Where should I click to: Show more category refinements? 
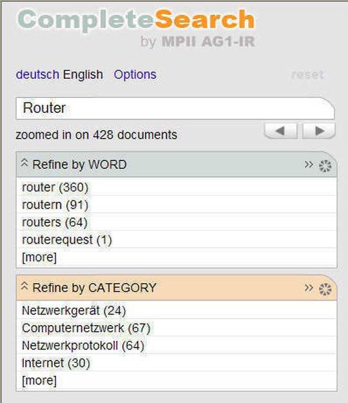point(39,380)
